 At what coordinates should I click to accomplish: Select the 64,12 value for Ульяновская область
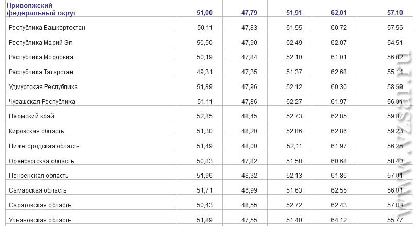(x=339, y=220)
